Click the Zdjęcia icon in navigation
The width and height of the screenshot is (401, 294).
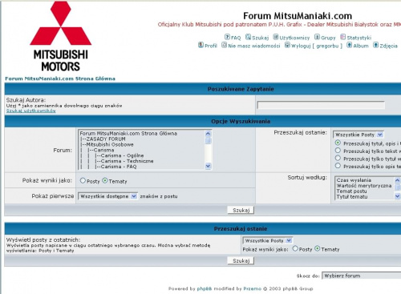click(x=376, y=45)
